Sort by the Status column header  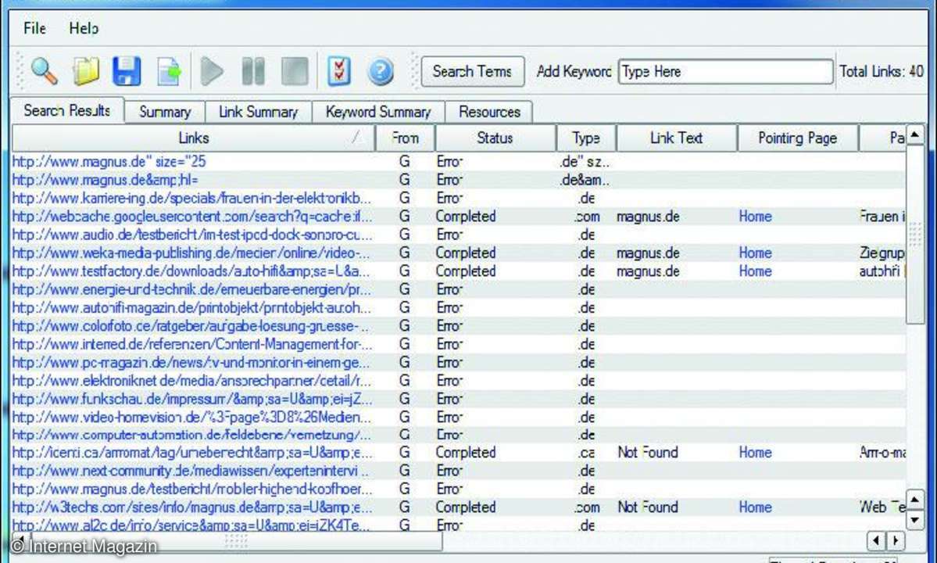tap(495, 138)
